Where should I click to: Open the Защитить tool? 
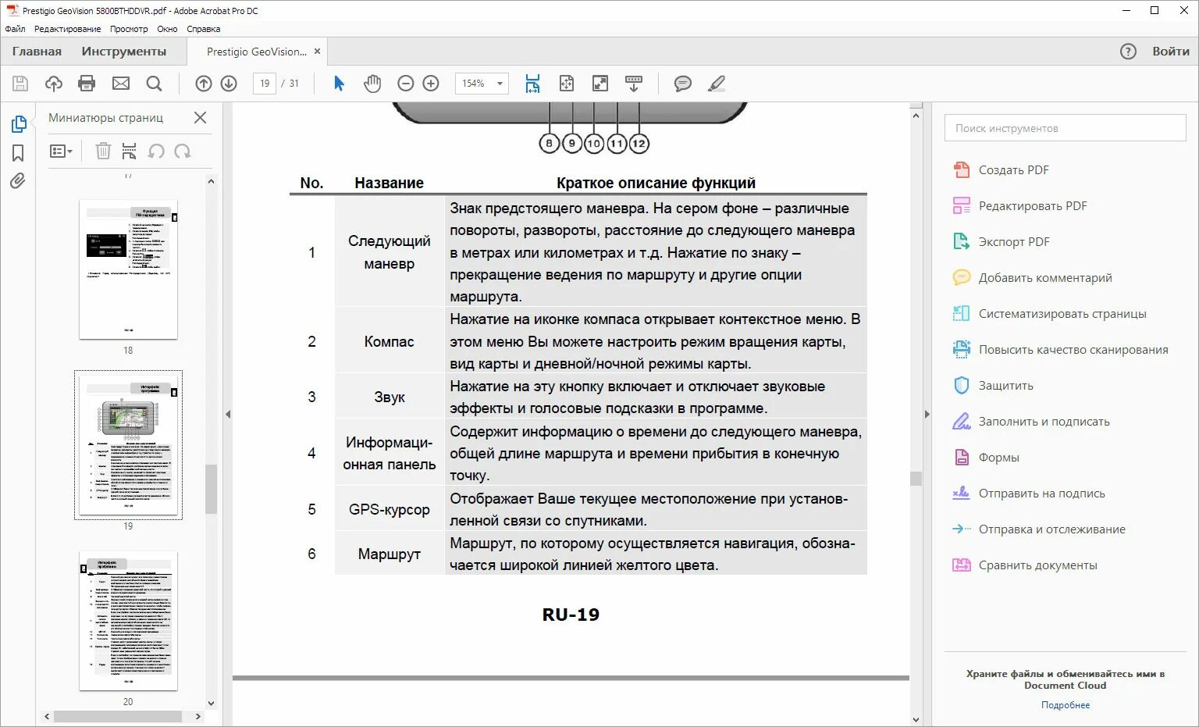pos(993,386)
